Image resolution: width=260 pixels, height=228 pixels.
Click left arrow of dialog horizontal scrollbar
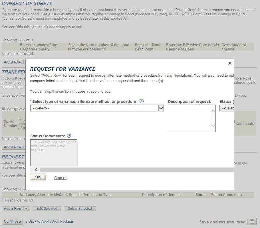coord(36,170)
